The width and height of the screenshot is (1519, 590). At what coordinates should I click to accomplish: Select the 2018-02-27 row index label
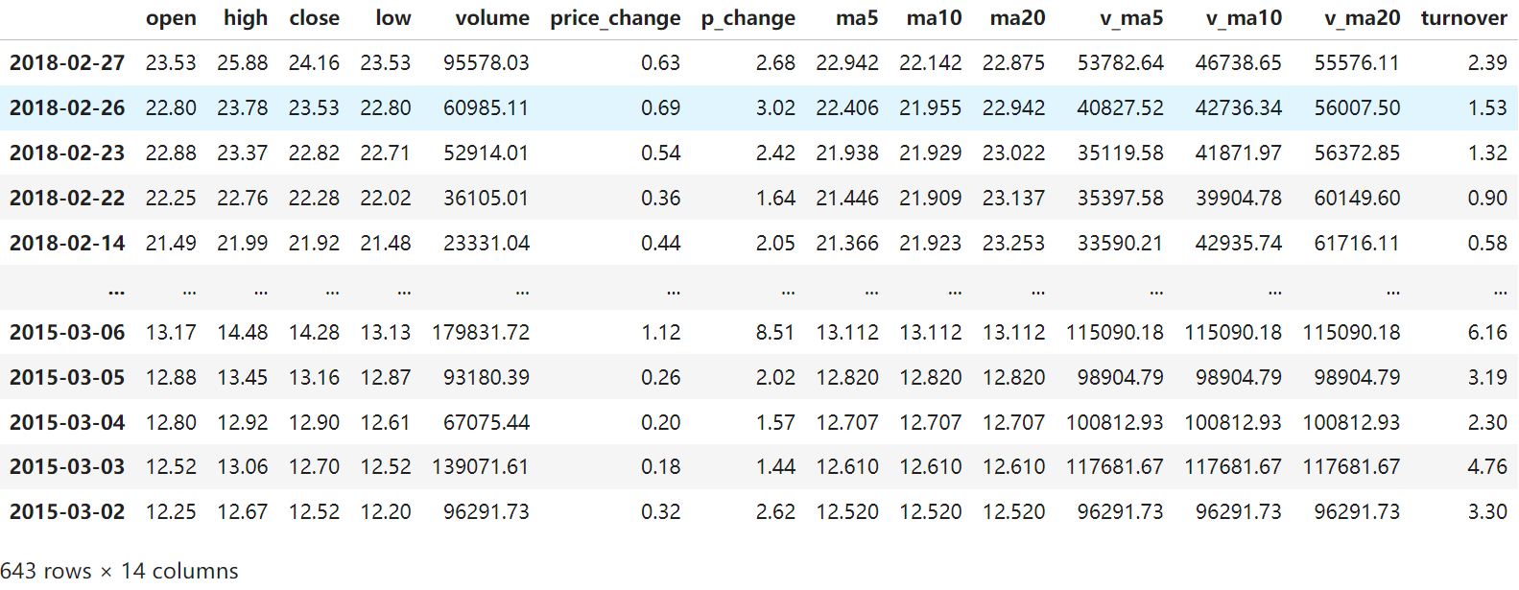pyautogui.click(x=67, y=63)
